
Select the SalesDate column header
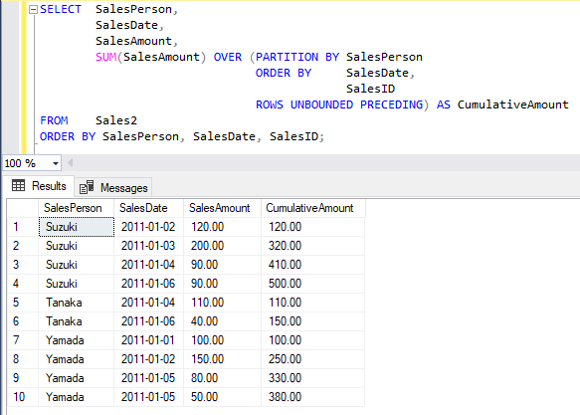[x=148, y=208]
